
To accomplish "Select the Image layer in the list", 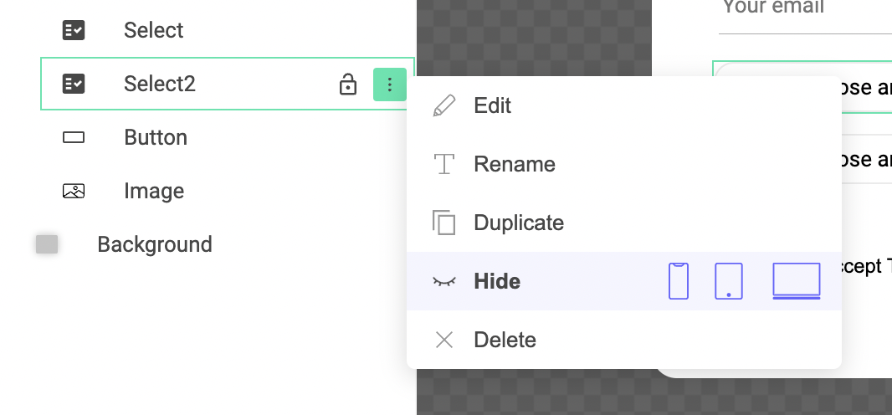I will (x=154, y=191).
